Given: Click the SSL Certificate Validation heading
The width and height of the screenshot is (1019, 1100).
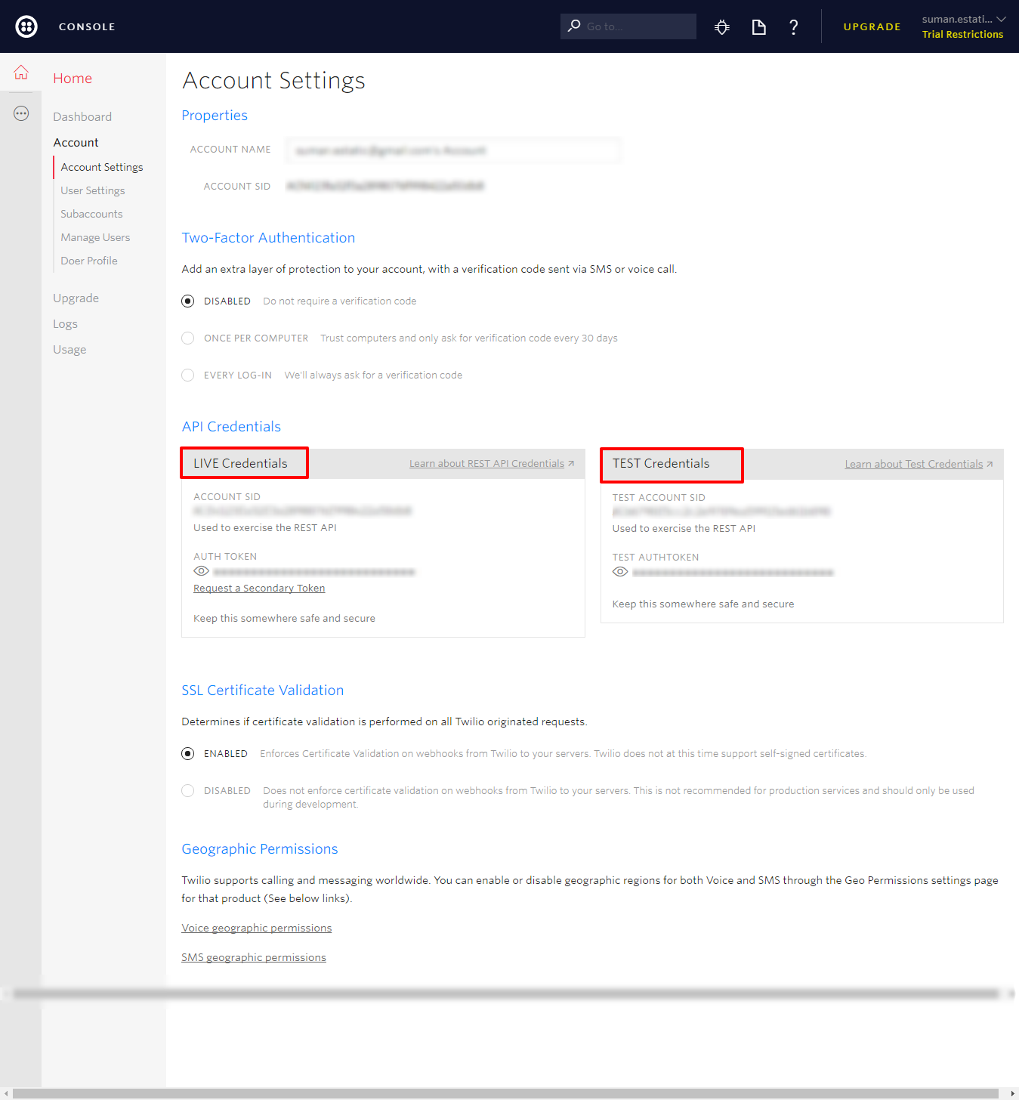Looking at the screenshot, I should (262, 691).
